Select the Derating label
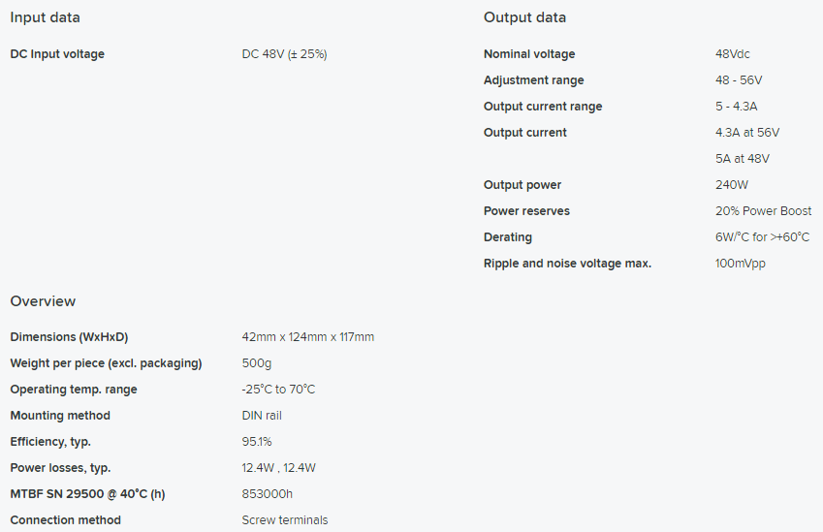 (508, 237)
